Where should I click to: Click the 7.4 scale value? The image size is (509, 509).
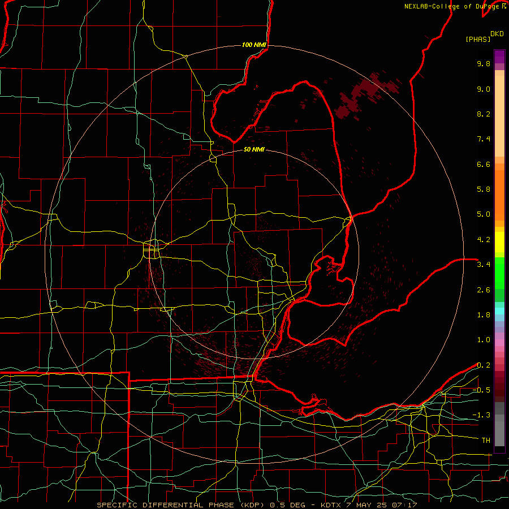(484, 139)
